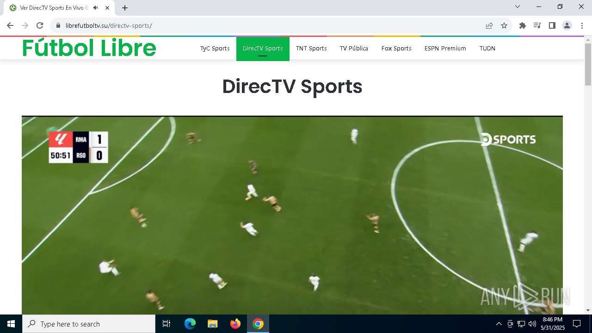The height and width of the screenshot is (333, 592).
Task: Open taskbar clock and date
Action: [553, 324]
